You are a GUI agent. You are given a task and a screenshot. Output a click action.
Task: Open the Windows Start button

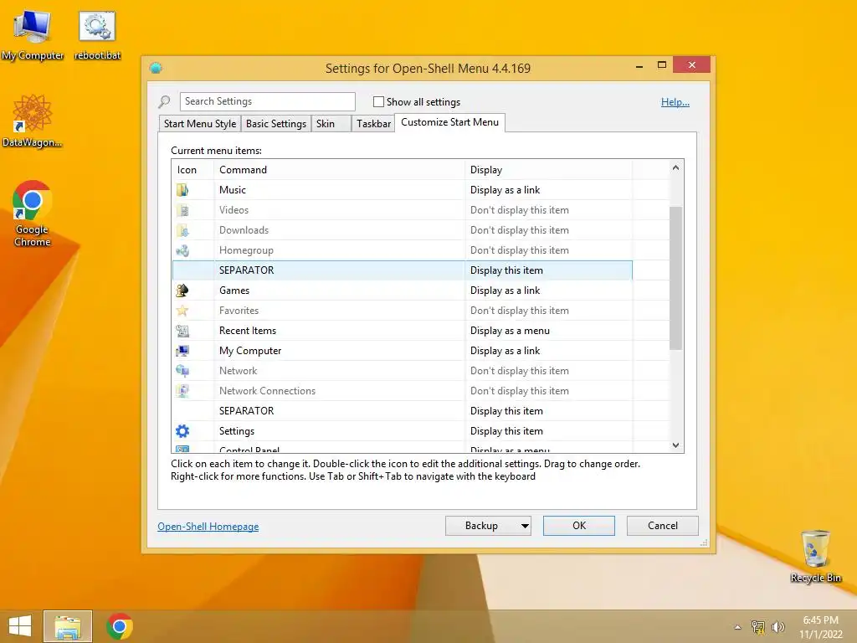(x=20, y=626)
